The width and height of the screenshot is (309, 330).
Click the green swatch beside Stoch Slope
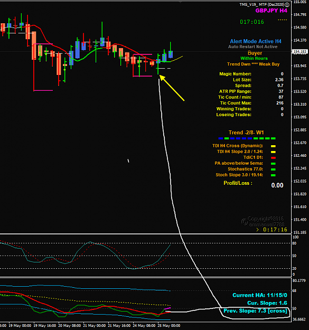click(273, 175)
